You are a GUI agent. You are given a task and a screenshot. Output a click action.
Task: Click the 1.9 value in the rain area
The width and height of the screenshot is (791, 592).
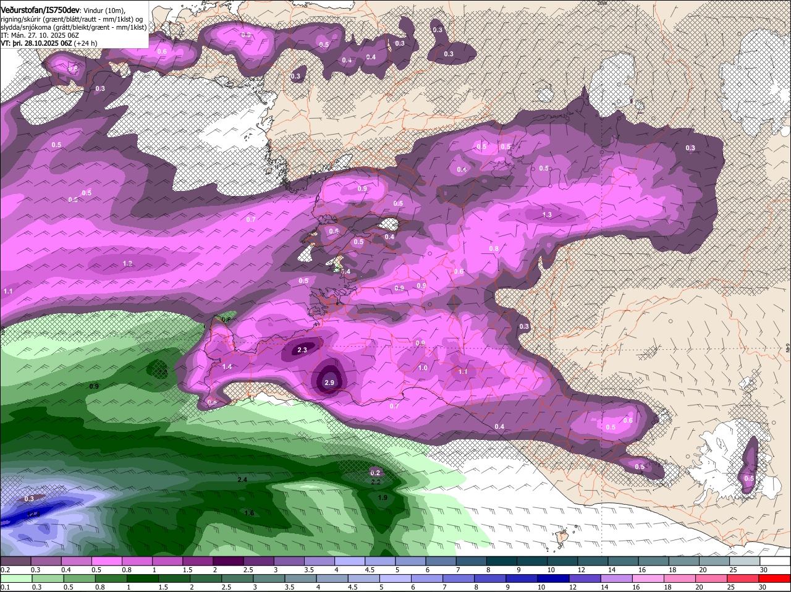pyautogui.click(x=383, y=497)
